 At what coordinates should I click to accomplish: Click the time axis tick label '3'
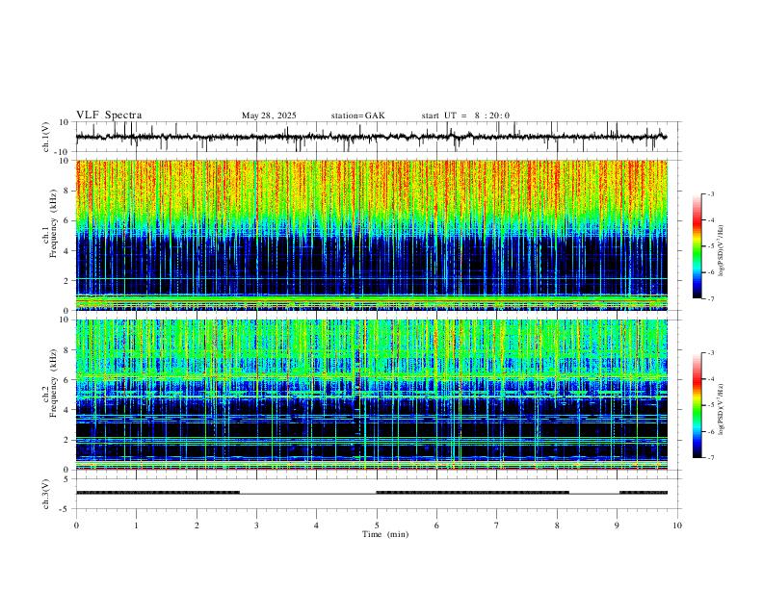pos(256,525)
